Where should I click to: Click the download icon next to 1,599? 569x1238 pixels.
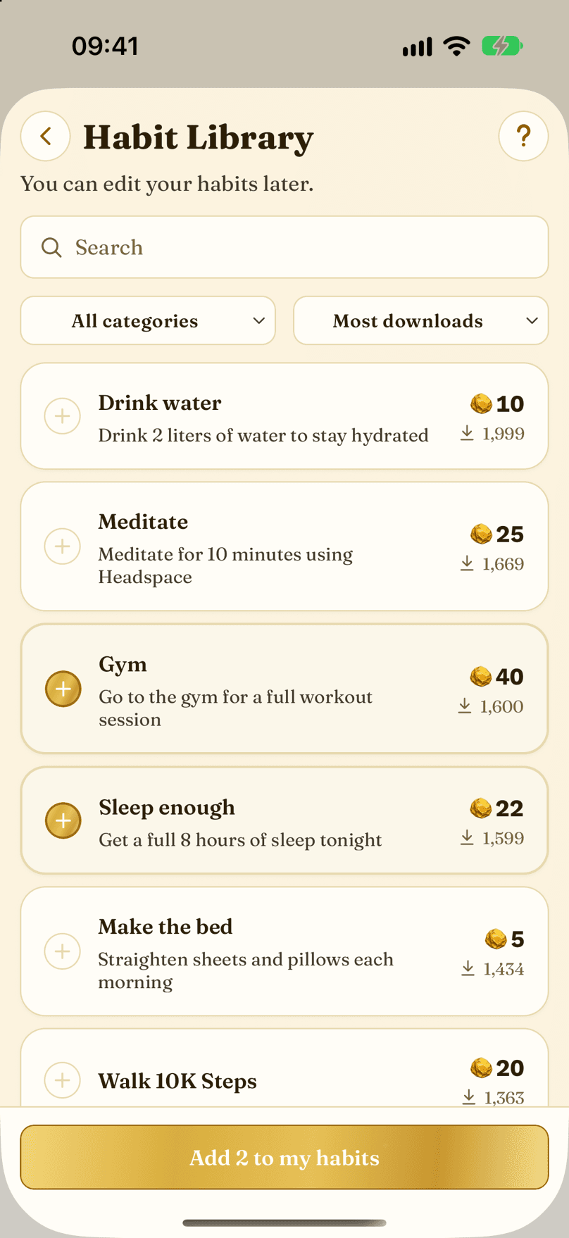[x=467, y=837]
